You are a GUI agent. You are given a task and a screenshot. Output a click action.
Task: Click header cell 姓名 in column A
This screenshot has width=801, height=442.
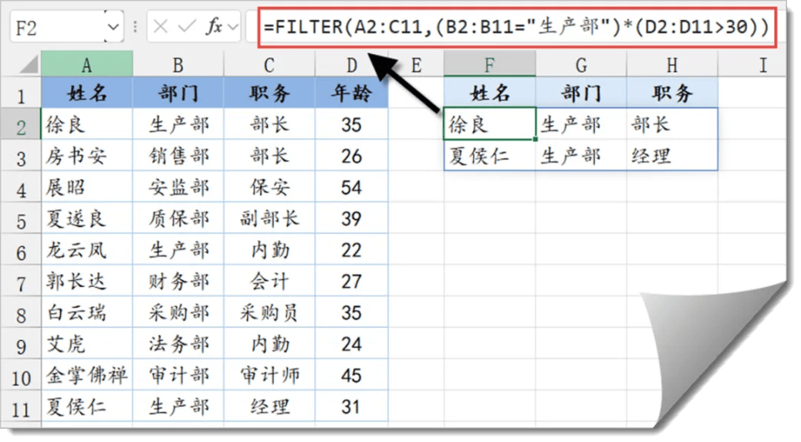click(87, 93)
